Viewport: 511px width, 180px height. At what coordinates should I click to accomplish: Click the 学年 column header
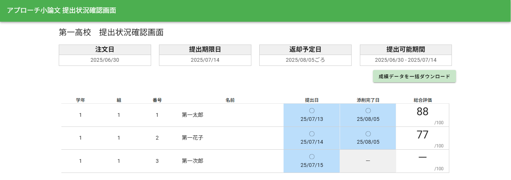click(x=80, y=100)
